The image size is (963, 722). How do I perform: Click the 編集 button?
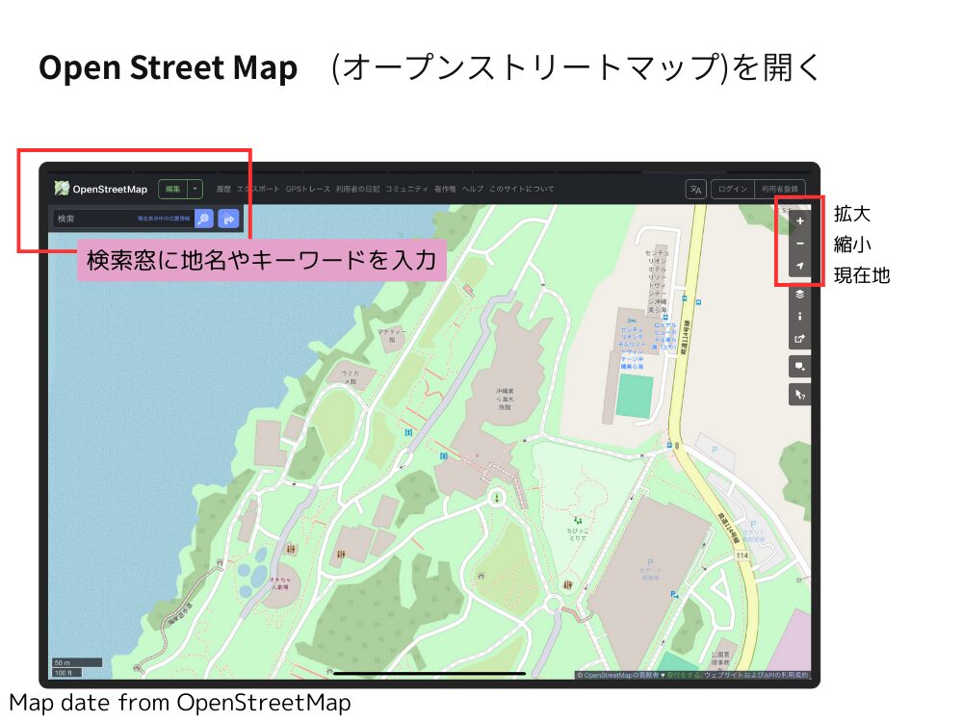174,189
